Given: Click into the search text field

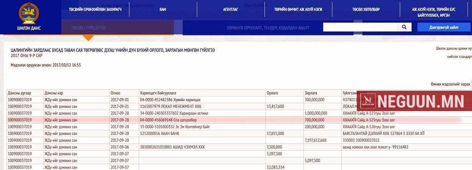Looking at the screenshot, I should (360, 27).
